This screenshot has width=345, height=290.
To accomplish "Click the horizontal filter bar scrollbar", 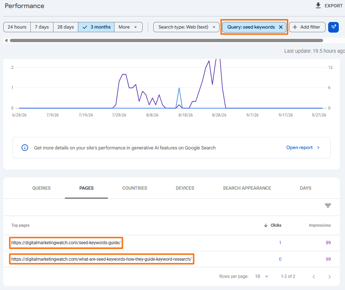I will (166, 41).
